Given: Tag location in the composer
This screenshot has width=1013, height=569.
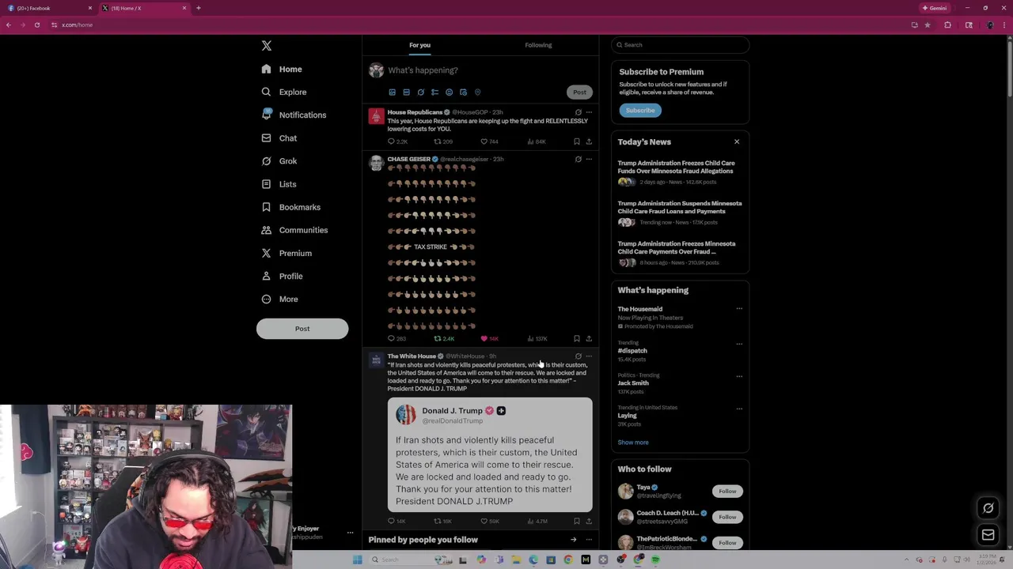Looking at the screenshot, I should click(477, 92).
